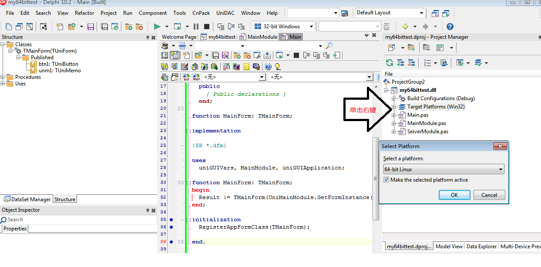The width and height of the screenshot is (541, 267).
Task: Switch to the DataSet Manager tab
Action: tap(27, 199)
